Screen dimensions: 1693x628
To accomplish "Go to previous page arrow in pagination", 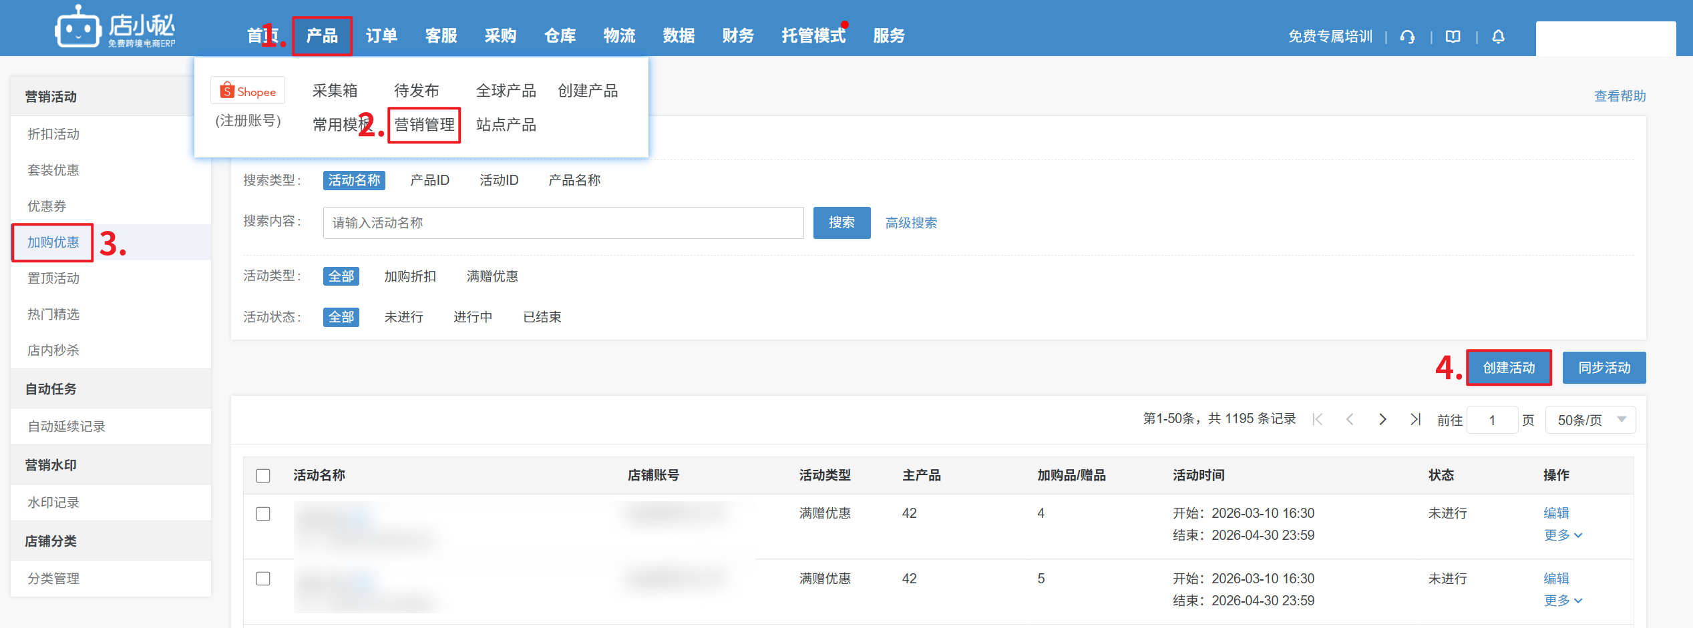I will pos(1350,419).
